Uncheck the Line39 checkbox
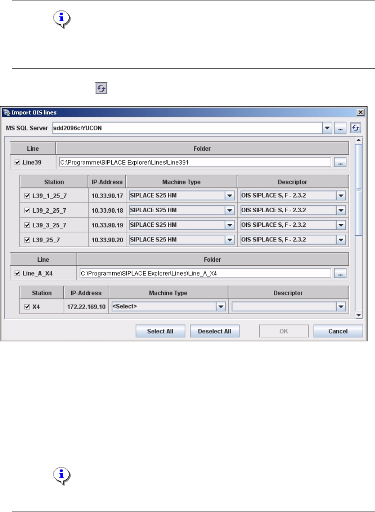Screen dimensions: 375x512 tap(18, 162)
